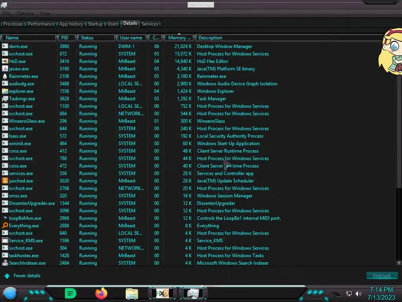Switch to the Users tab
This screenshot has width=402, height=302.
[113, 24]
